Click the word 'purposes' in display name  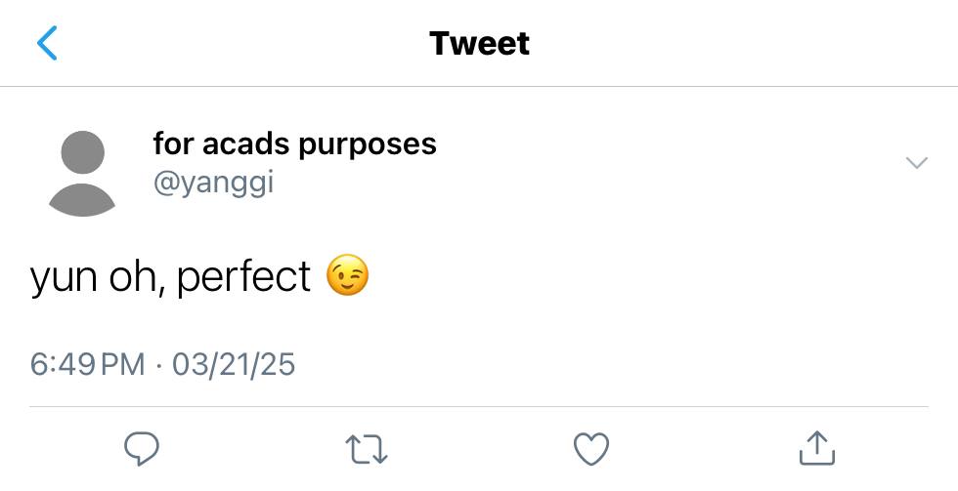(x=368, y=145)
